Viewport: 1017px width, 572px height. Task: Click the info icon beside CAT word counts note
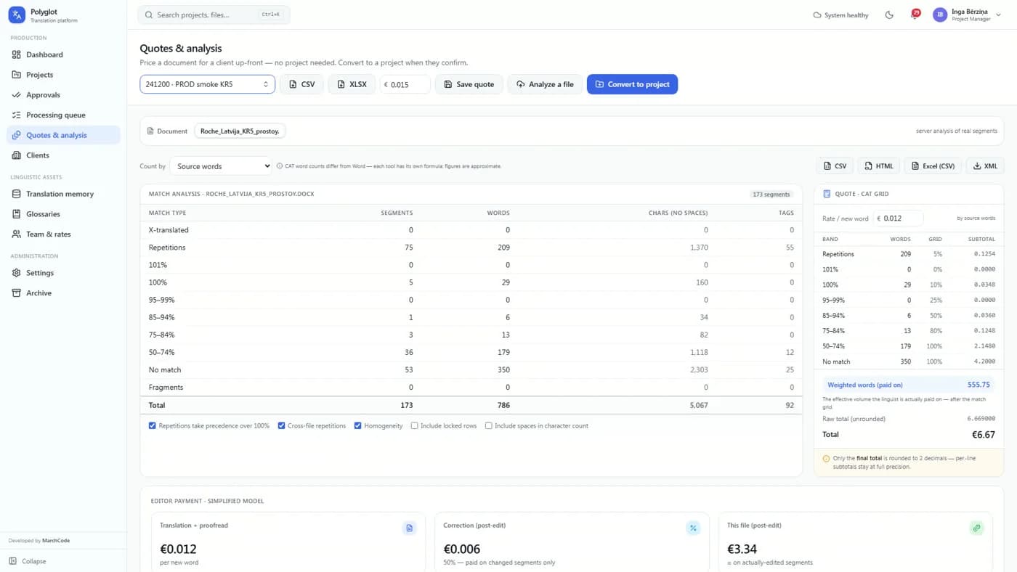click(x=280, y=166)
